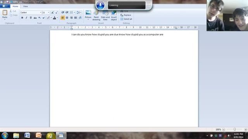This screenshot has height=139, width=248.
Task: Open the PowerPoint taskbar icon
Action: (38, 136)
